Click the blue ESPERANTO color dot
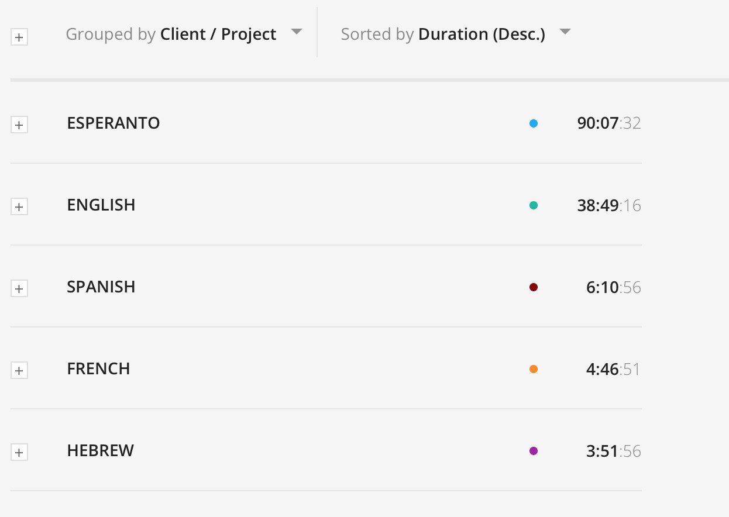 (533, 123)
